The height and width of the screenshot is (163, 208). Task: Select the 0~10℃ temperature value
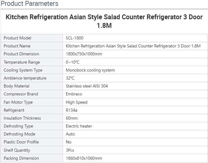(73, 62)
